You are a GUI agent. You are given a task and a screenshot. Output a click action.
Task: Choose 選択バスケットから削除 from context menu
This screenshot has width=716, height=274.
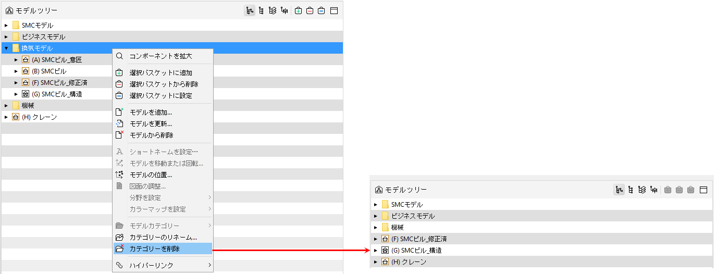[163, 84]
